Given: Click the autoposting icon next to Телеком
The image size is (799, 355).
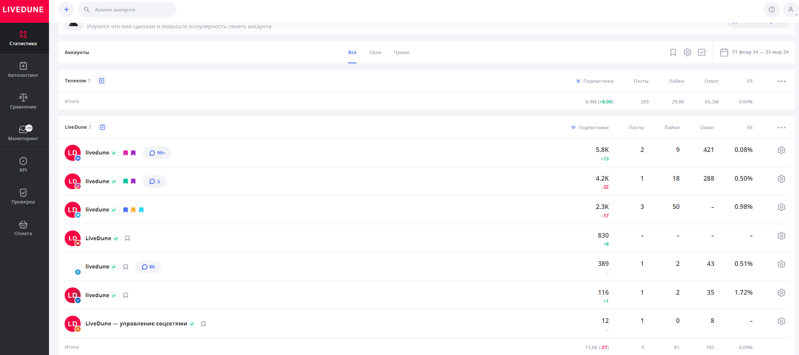Looking at the screenshot, I should coord(101,81).
